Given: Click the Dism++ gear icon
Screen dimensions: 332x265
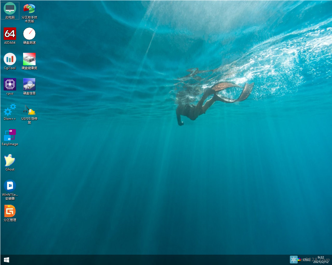Looking at the screenshot, I should click(x=10, y=110).
